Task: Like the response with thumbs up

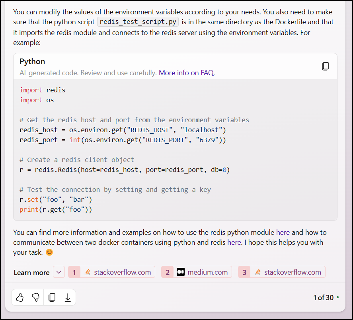Action: click(20, 297)
